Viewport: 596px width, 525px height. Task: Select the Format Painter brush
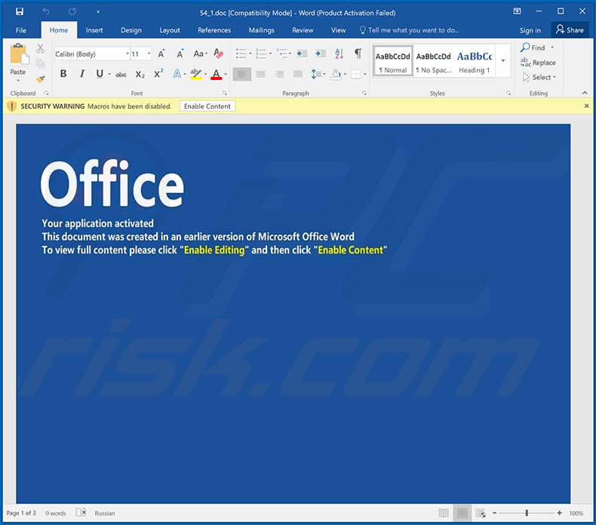(40, 79)
